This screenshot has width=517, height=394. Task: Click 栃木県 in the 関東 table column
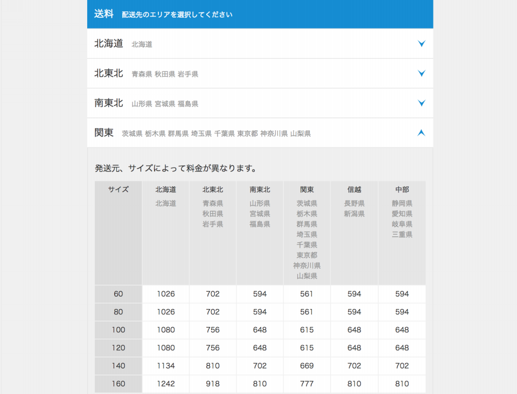[307, 214]
